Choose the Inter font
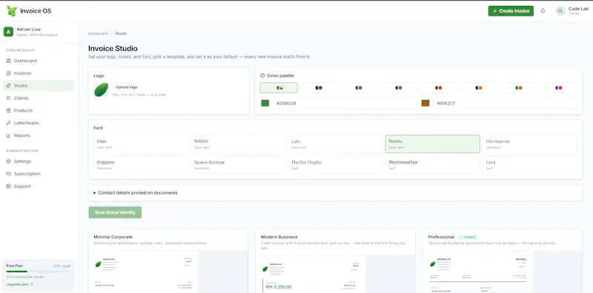This screenshot has height=293, width=593. (141, 144)
